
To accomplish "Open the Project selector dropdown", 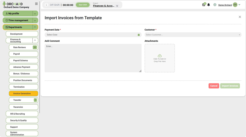I will 117,6.
